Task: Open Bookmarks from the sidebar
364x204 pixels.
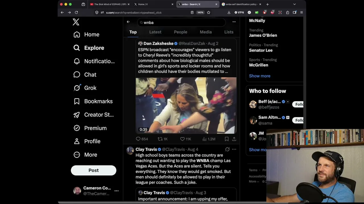Action: (93, 101)
